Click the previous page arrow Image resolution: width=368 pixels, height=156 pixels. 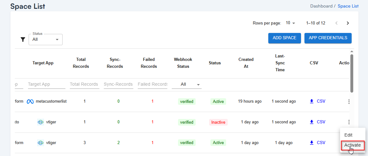pyautogui.click(x=337, y=23)
